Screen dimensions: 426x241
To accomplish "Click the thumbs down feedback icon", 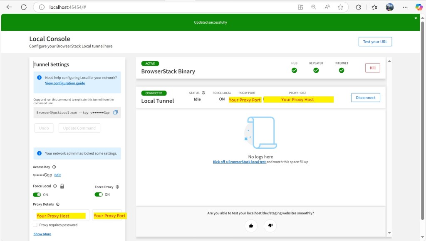I will pyautogui.click(x=270, y=226).
